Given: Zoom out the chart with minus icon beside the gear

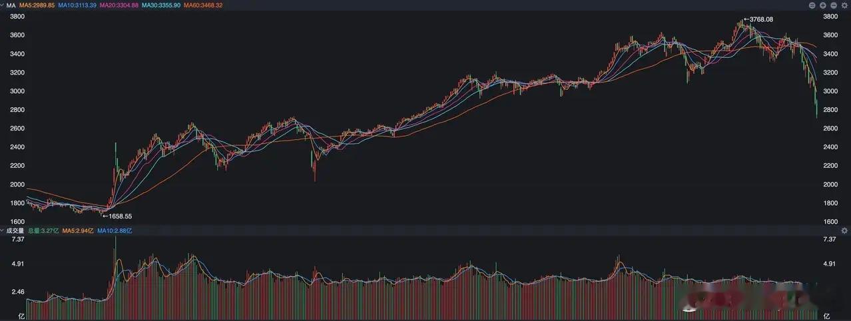Looking at the screenshot, I should click(x=834, y=5).
